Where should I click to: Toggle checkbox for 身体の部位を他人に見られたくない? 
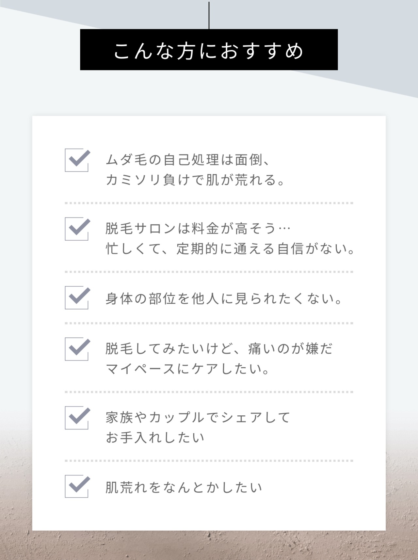(77, 297)
